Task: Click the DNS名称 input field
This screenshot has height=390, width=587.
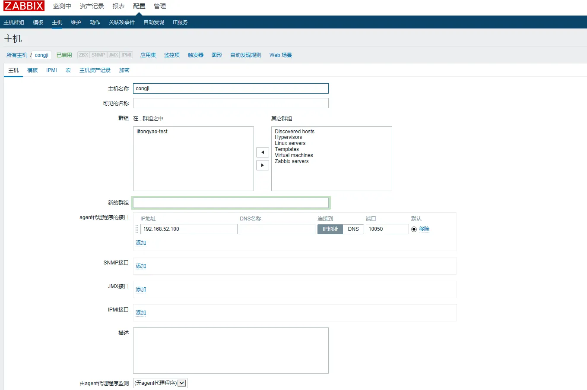Action: pos(277,229)
